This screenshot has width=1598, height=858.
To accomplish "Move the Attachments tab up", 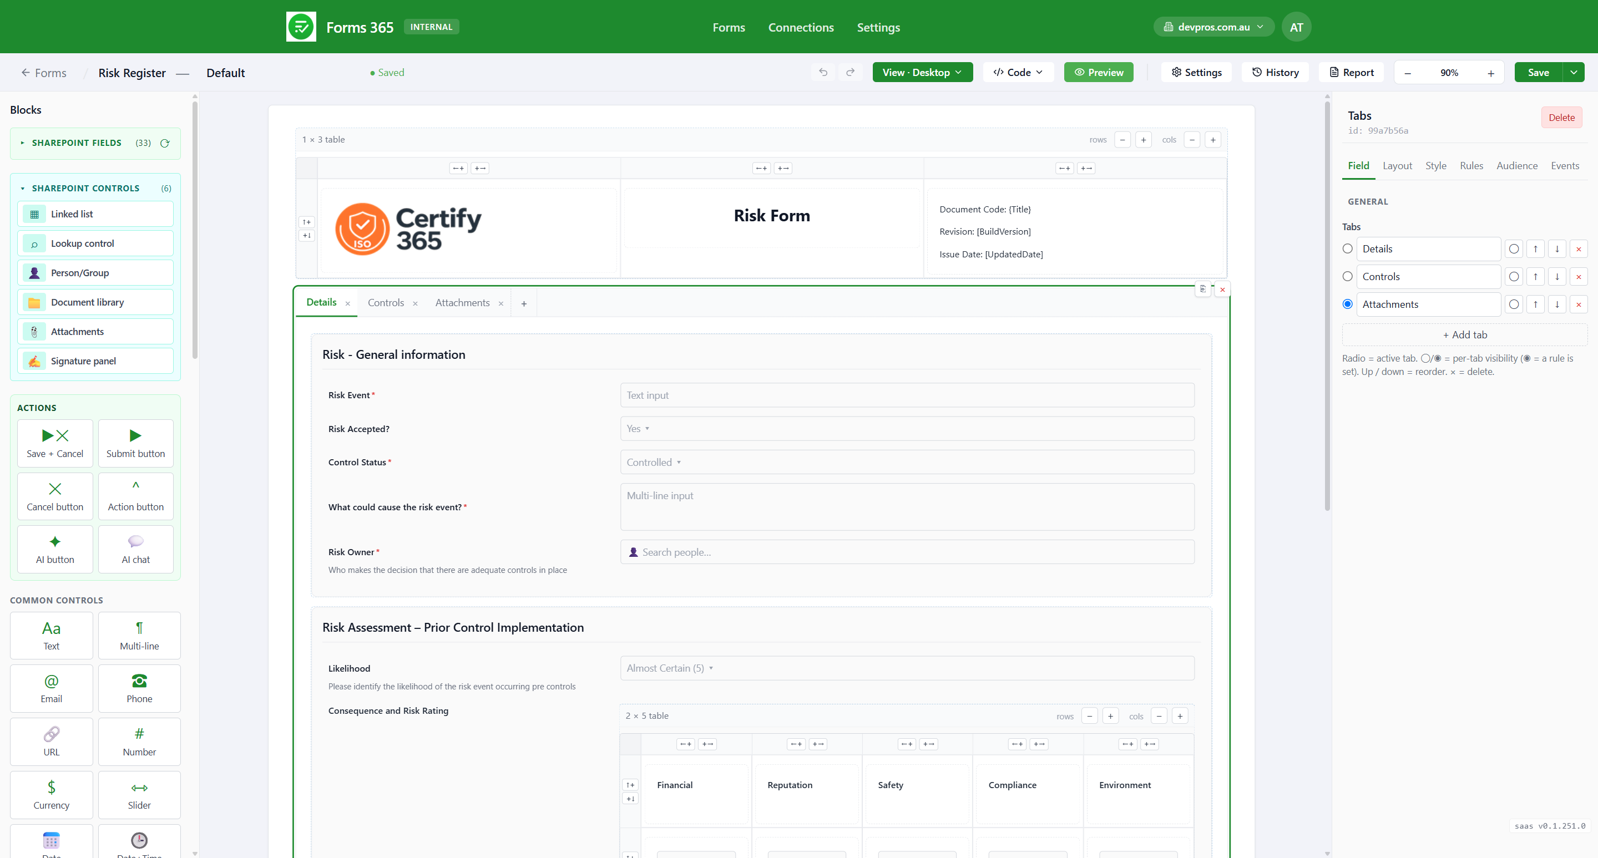I will click(x=1535, y=304).
